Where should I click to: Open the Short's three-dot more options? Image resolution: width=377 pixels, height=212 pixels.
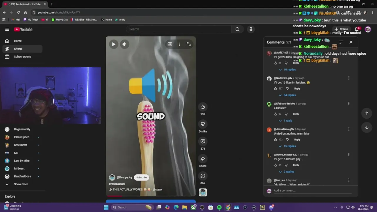pos(179,44)
